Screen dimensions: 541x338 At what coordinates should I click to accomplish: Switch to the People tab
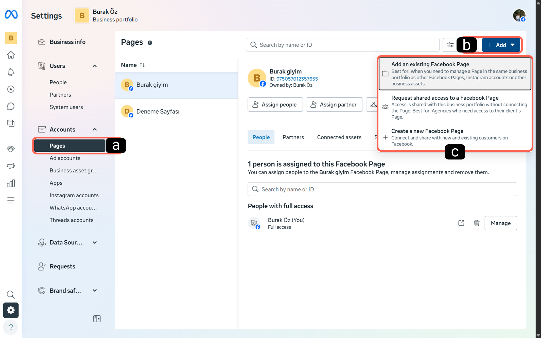(x=261, y=137)
